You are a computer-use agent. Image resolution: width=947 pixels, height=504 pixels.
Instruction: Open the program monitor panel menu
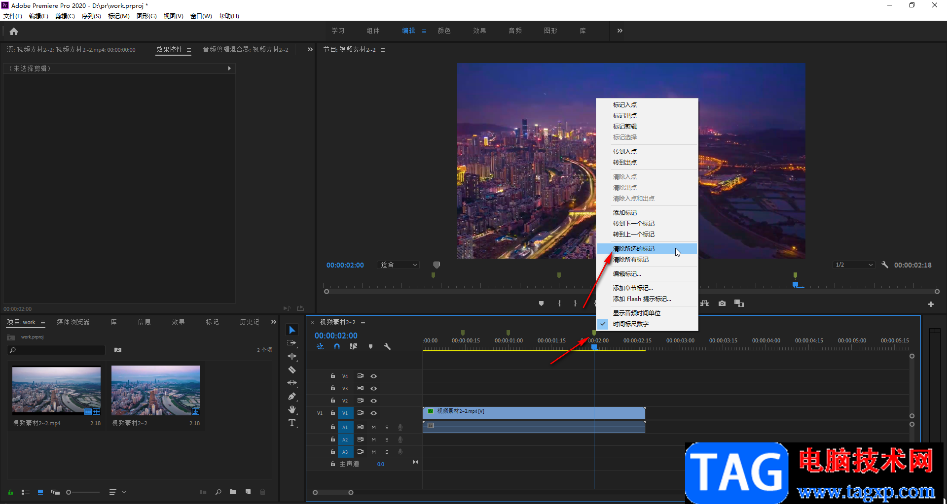[383, 50]
